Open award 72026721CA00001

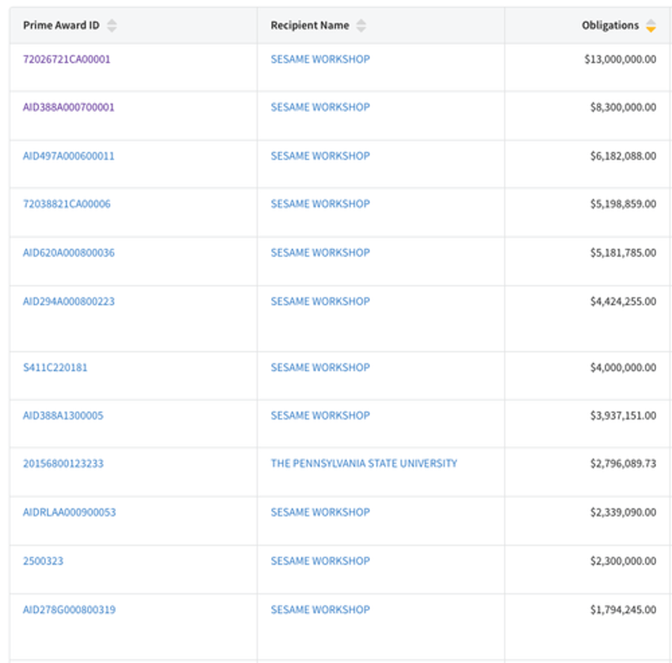coord(67,59)
